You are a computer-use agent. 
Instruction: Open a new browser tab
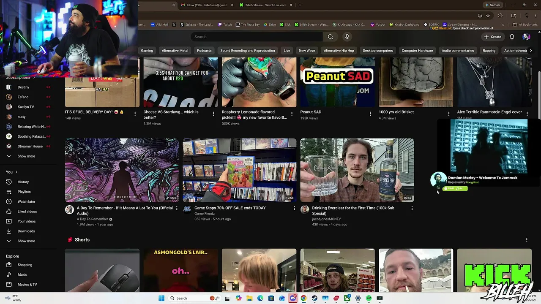(x=300, y=5)
